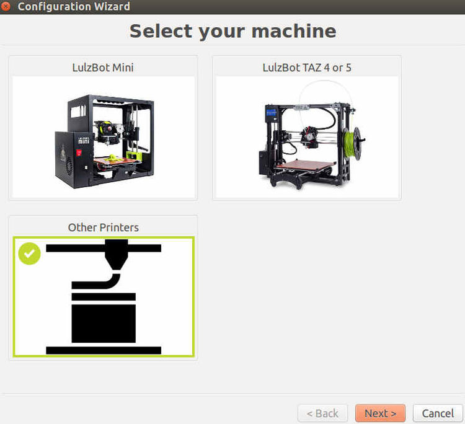Select the LulzBot TAZ printer photo

coord(307,136)
